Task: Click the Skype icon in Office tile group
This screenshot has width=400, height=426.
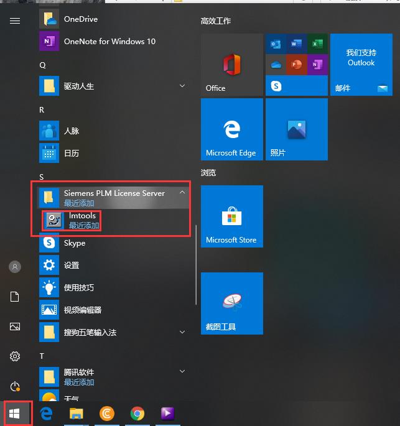Action: (276, 86)
